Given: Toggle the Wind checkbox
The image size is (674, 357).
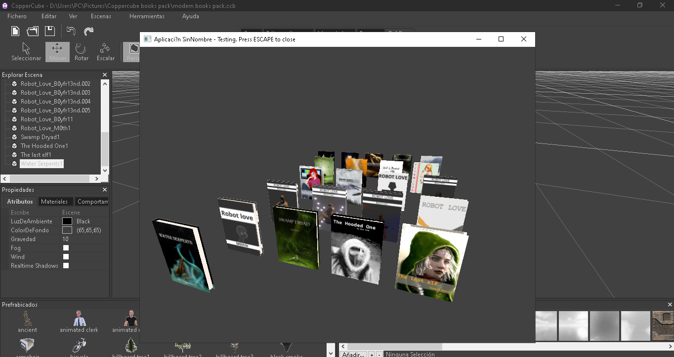Looking at the screenshot, I should tap(66, 257).
